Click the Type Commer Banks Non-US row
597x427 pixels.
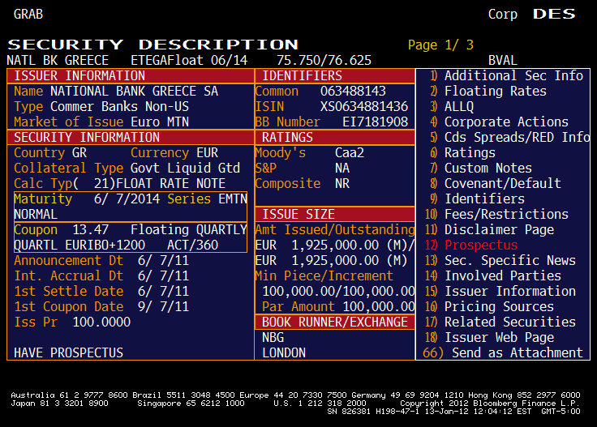[x=101, y=106]
